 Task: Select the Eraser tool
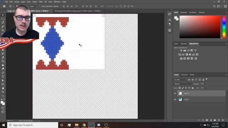click(x=3, y=57)
